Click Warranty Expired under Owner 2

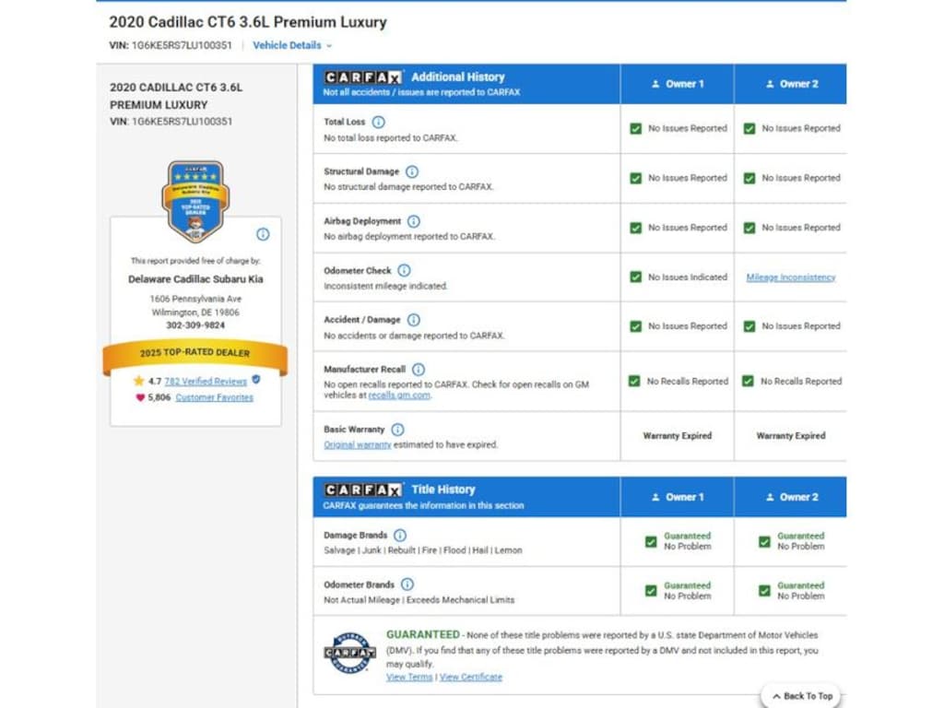coord(790,436)
